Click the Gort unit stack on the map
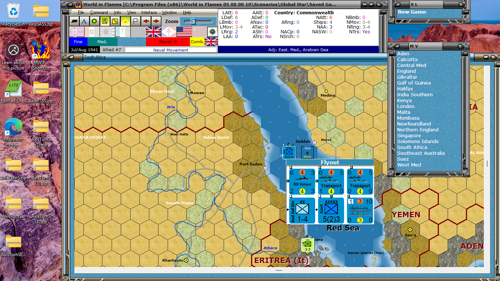Image resolution: width=500 pixels, height=281 pixels. point(289,153)
